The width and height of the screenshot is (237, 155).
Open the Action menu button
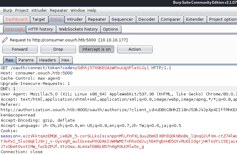click(135, 49)
